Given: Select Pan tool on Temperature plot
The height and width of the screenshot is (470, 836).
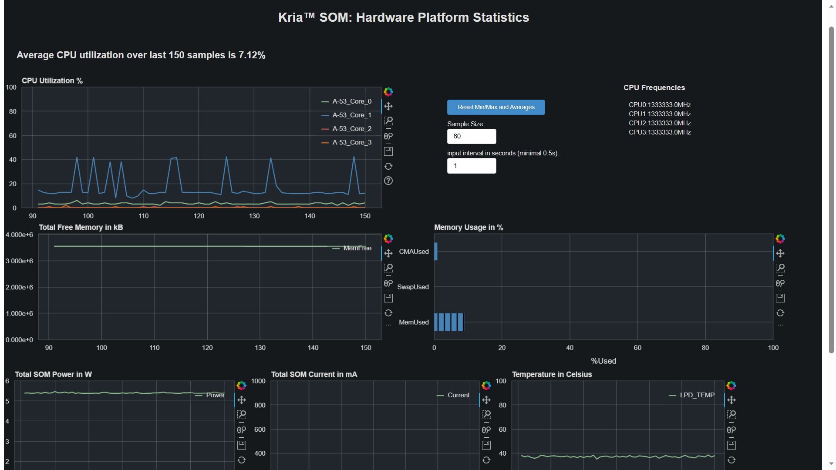Looking at the screenshot, I should tap(731, 400).
